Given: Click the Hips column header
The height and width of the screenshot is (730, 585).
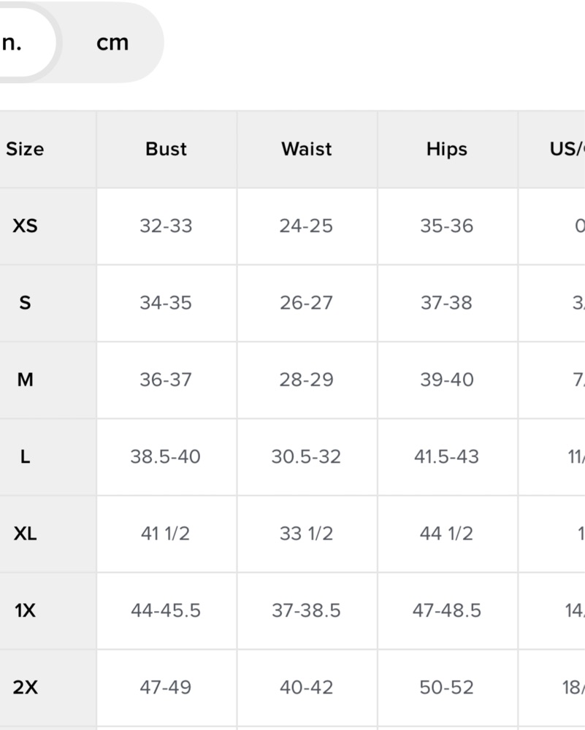Looking at the screenshot, I should 446,149.
